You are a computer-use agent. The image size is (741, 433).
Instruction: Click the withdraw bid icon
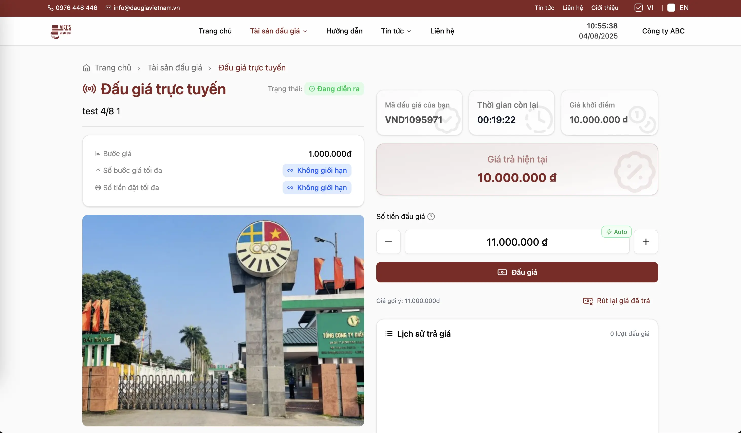click(x=587, y=301)
